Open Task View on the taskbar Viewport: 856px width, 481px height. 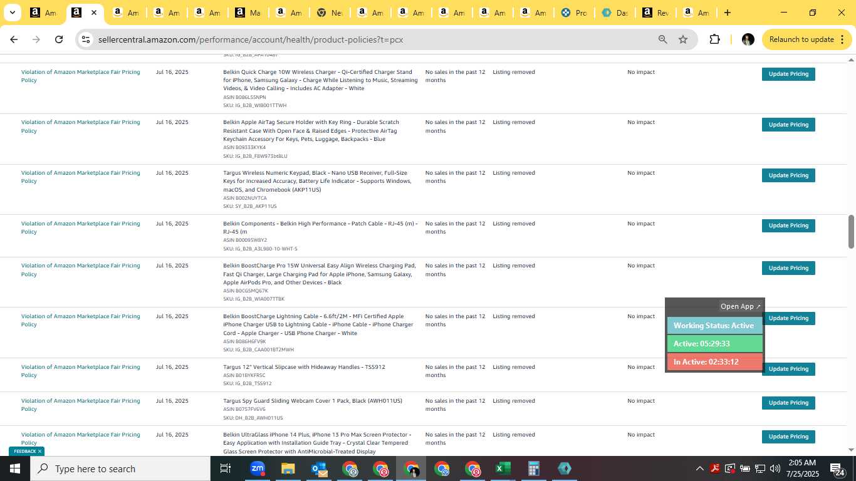pos(226,468)
